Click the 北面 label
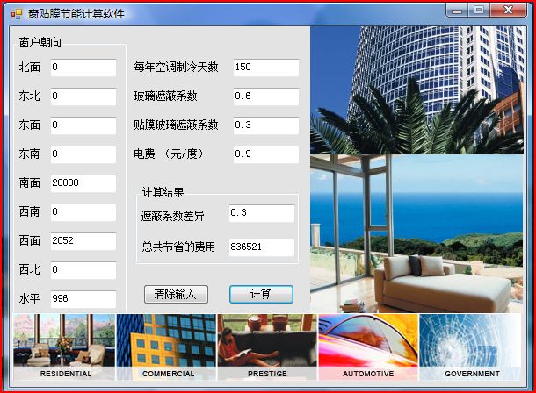 tap(30, 67)
